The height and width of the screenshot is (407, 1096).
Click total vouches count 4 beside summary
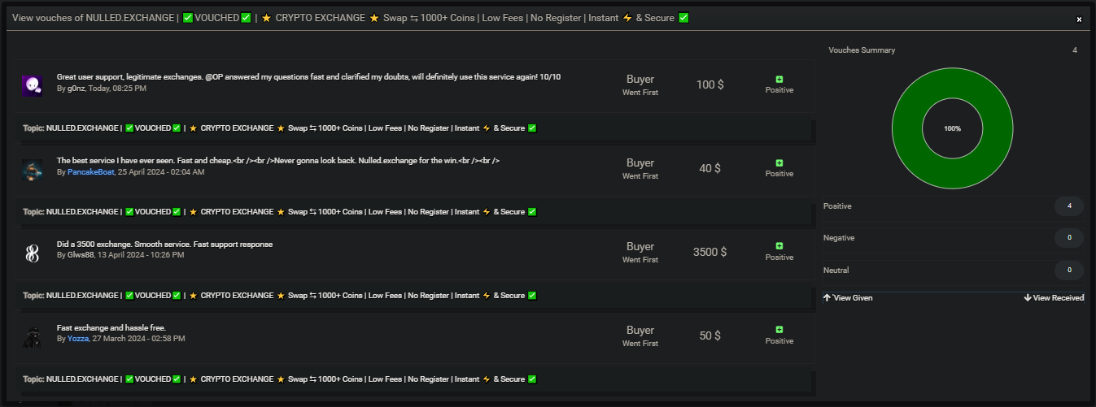click(x=1075, y=50)
